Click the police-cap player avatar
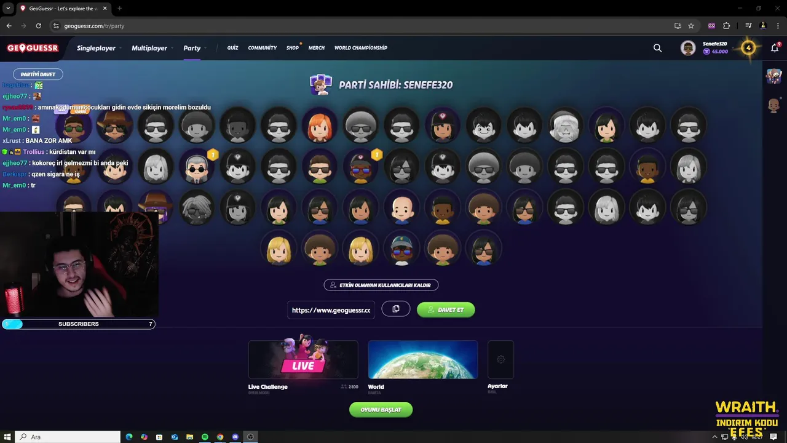787x443 pixels. [x=401, y=249]
